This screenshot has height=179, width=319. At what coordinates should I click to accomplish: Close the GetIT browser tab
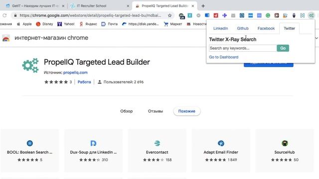(x=63, y=6)
